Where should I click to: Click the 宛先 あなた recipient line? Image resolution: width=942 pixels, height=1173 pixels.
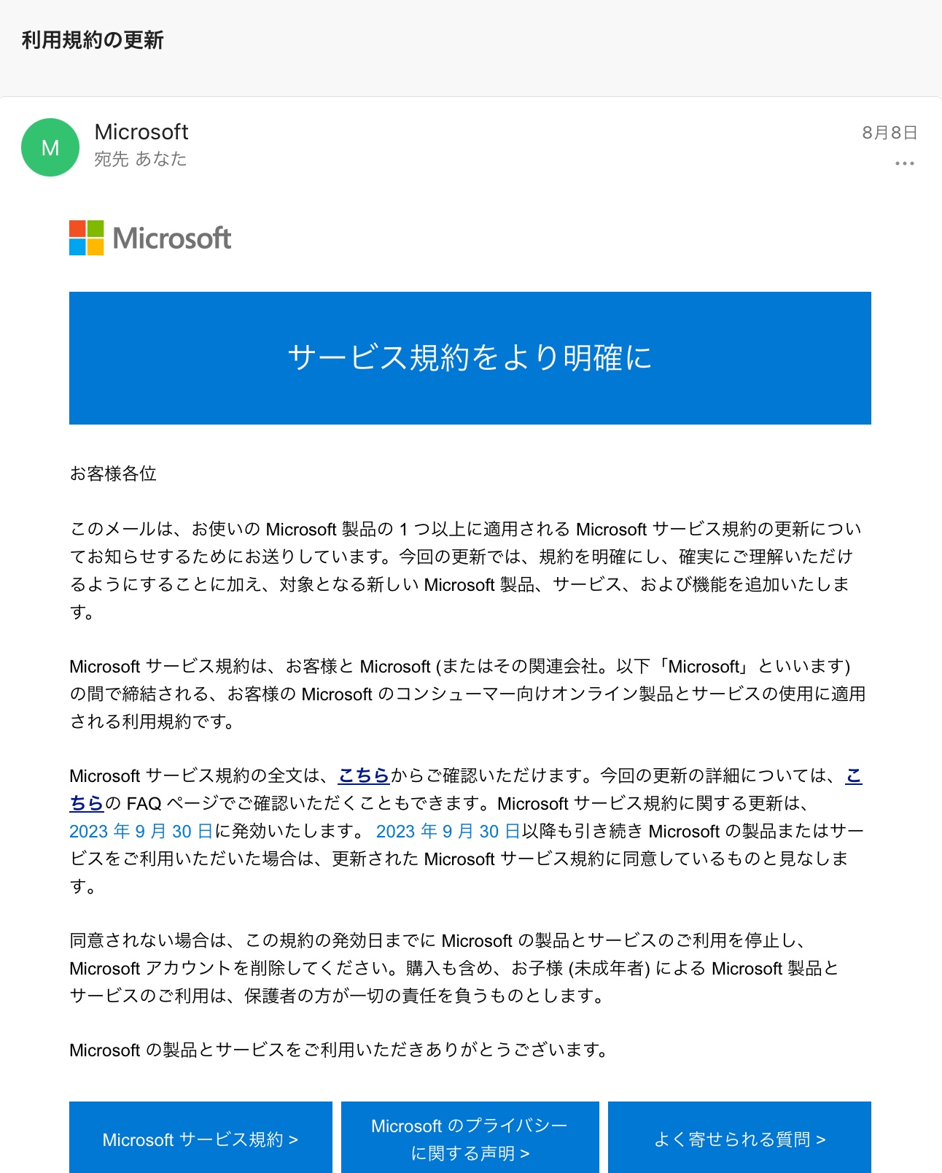141,159
